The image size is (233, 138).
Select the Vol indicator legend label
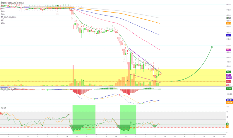[x=2, y=20]
